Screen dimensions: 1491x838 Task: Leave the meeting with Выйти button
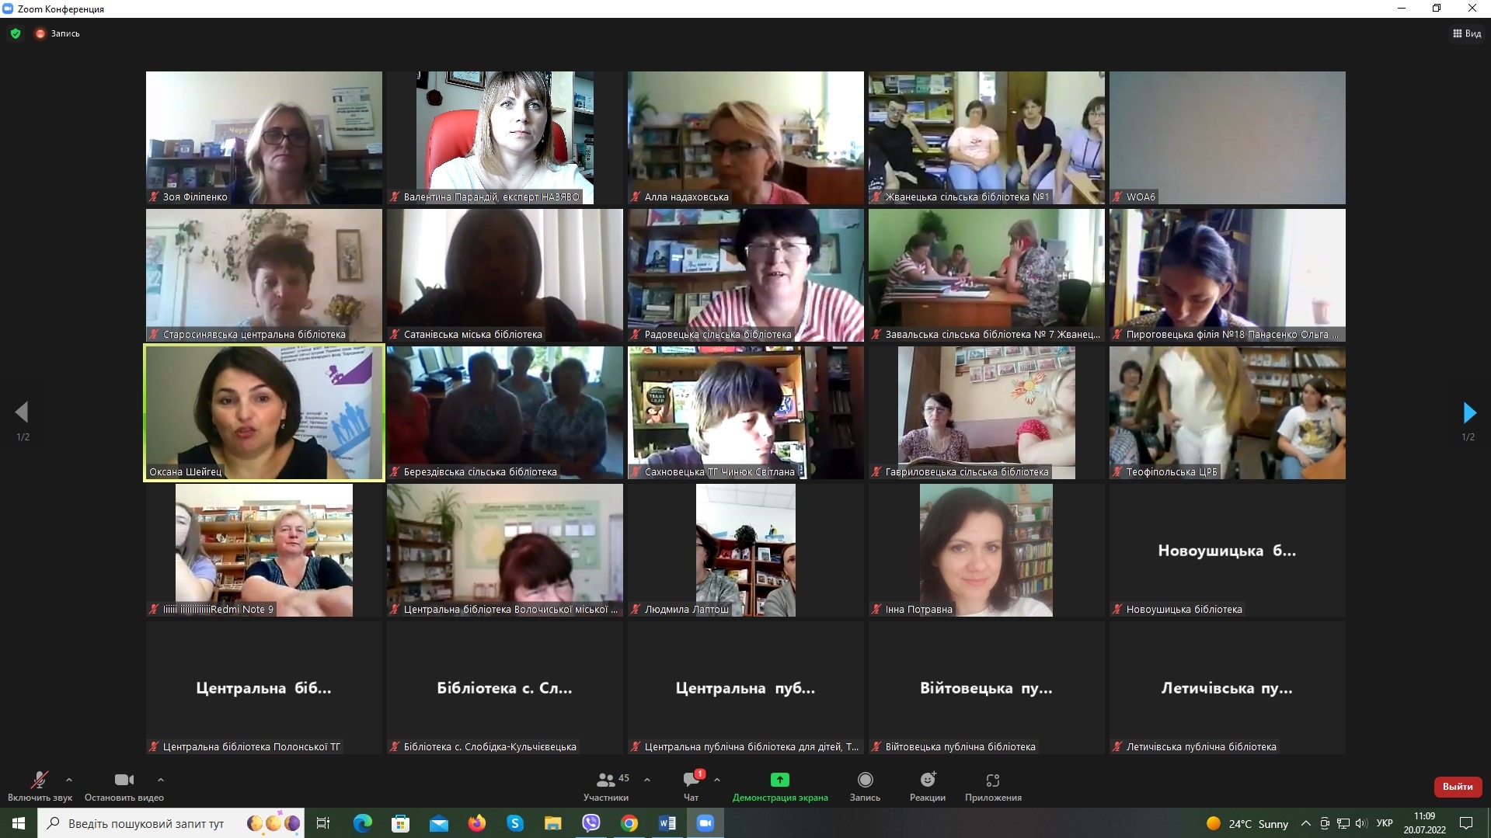1457,786
